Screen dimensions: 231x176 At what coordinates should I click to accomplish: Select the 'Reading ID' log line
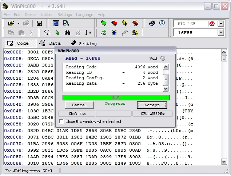tap(112, 72)
